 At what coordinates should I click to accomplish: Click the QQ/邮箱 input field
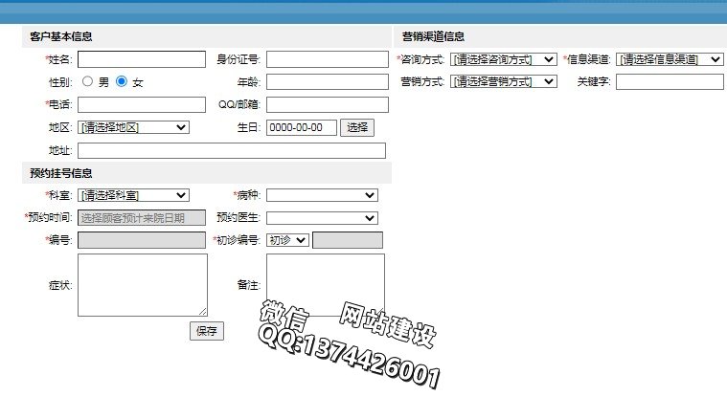point(328,104)
